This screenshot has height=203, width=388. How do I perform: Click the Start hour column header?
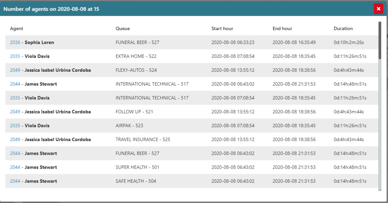coord(222,29)
